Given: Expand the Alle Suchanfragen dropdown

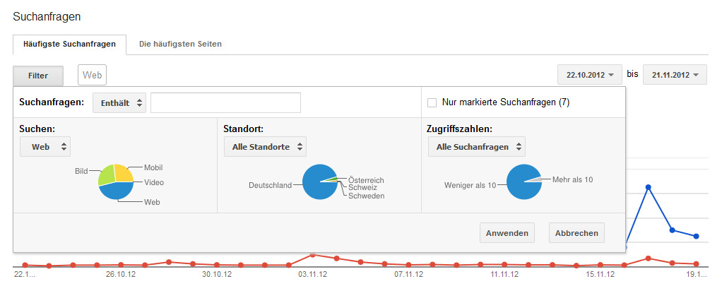Looking at the screenshot, I should pyautogui.click(x=477, y=148).
